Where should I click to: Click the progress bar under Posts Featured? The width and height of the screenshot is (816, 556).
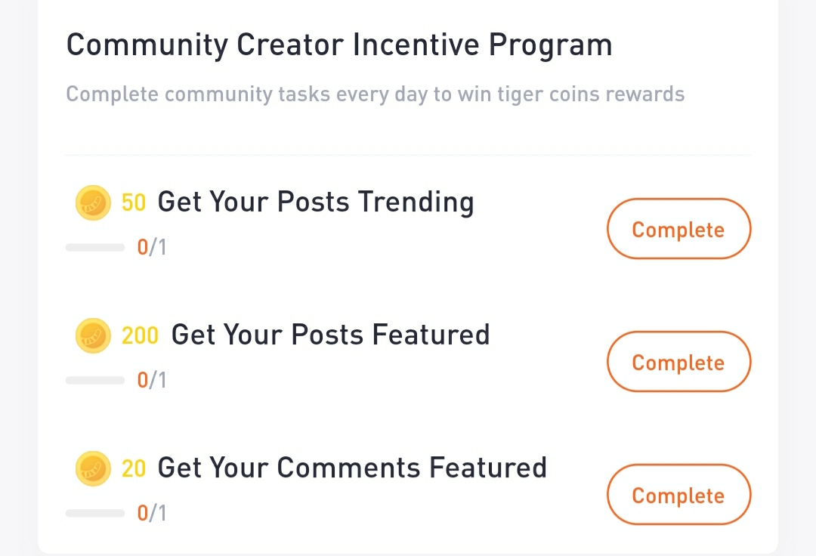click(x=95, y=381)
